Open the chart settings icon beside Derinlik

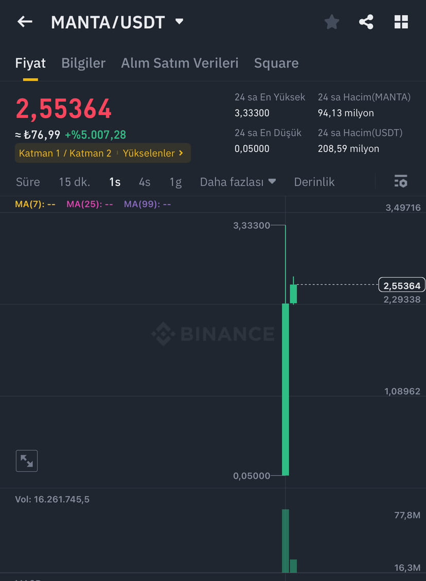400,181
